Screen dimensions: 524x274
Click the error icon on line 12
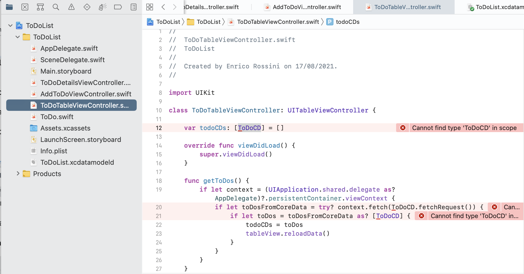click(x=403, y=128)
